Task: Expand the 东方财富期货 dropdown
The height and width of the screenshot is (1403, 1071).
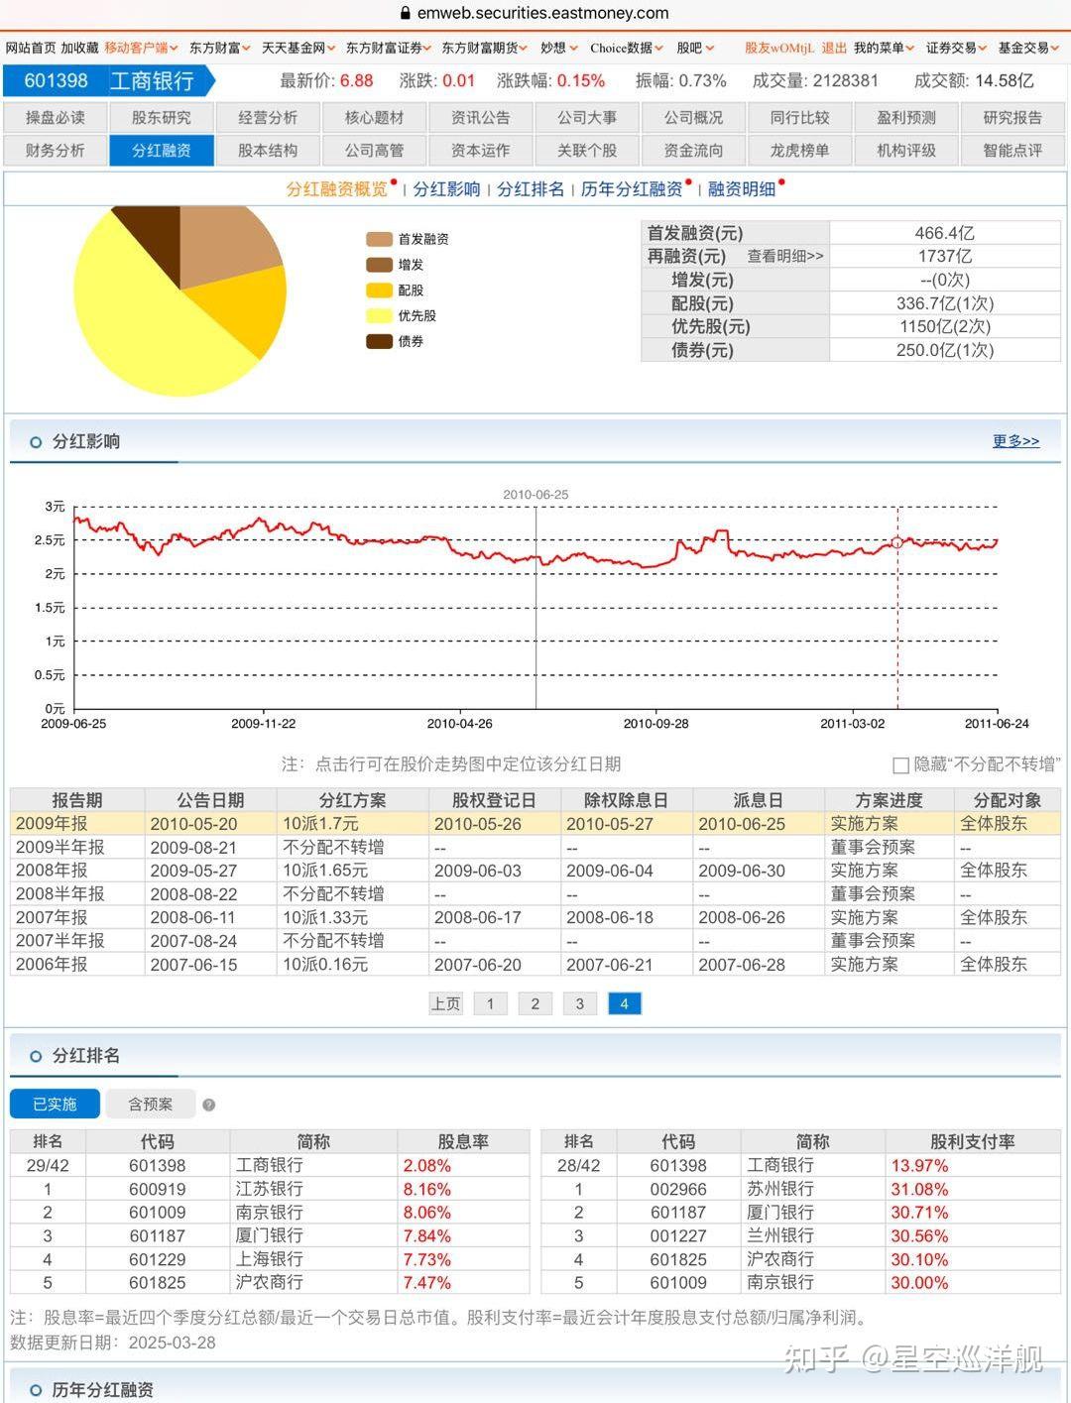Action: click(x=485, y=48)
